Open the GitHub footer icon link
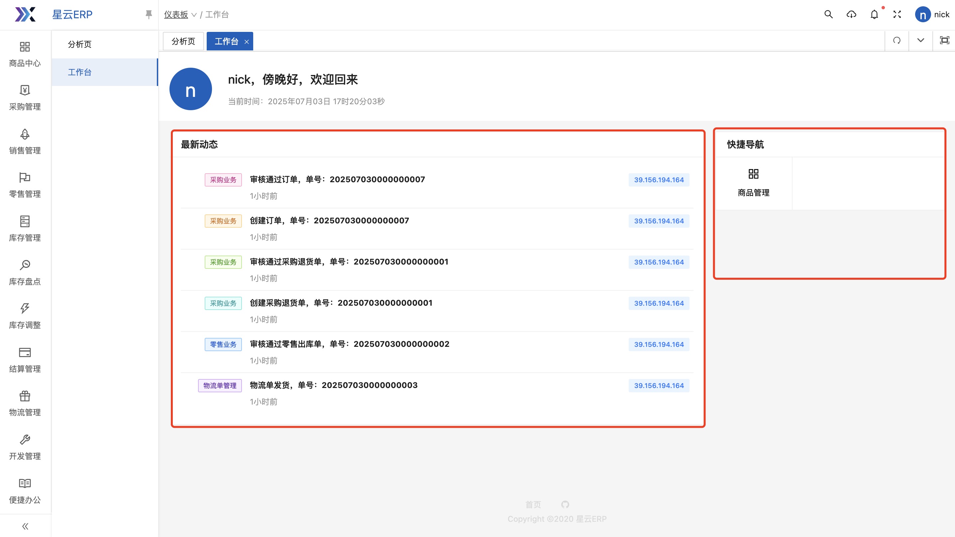Viewport: 955px width, 537px height. 565,504
